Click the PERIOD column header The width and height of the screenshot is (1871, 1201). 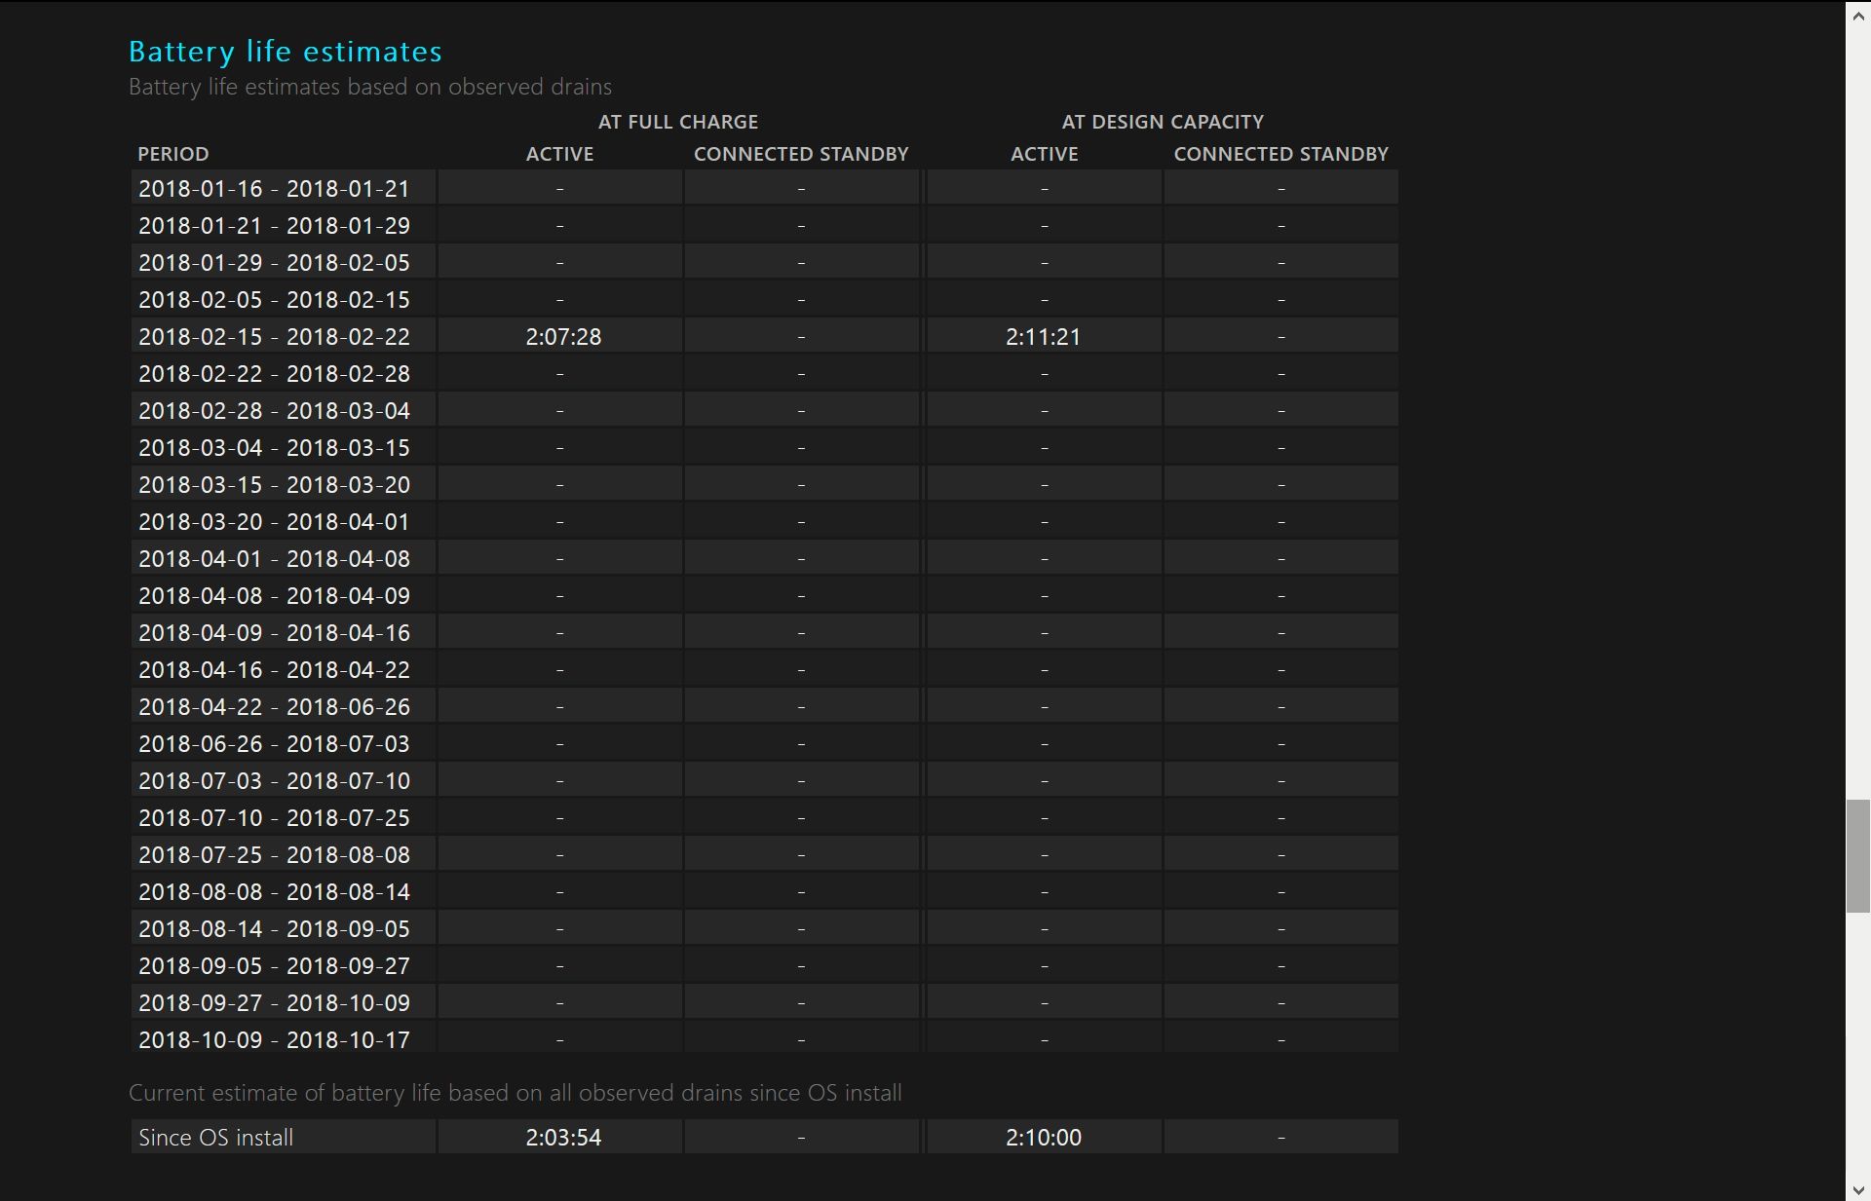pyautogui.click(x=173, y=154)
